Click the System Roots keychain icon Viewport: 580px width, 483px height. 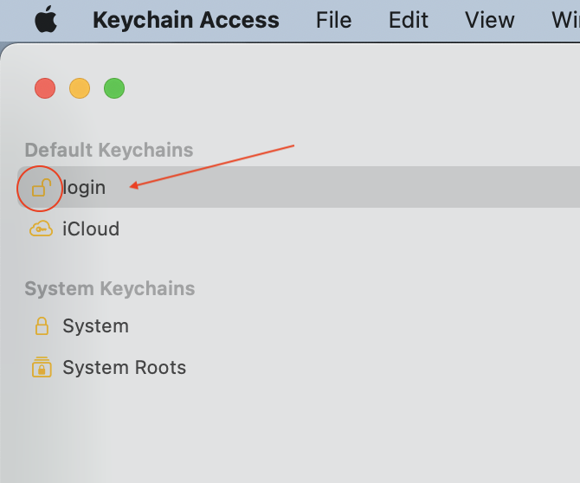click(x=41, y=368)
